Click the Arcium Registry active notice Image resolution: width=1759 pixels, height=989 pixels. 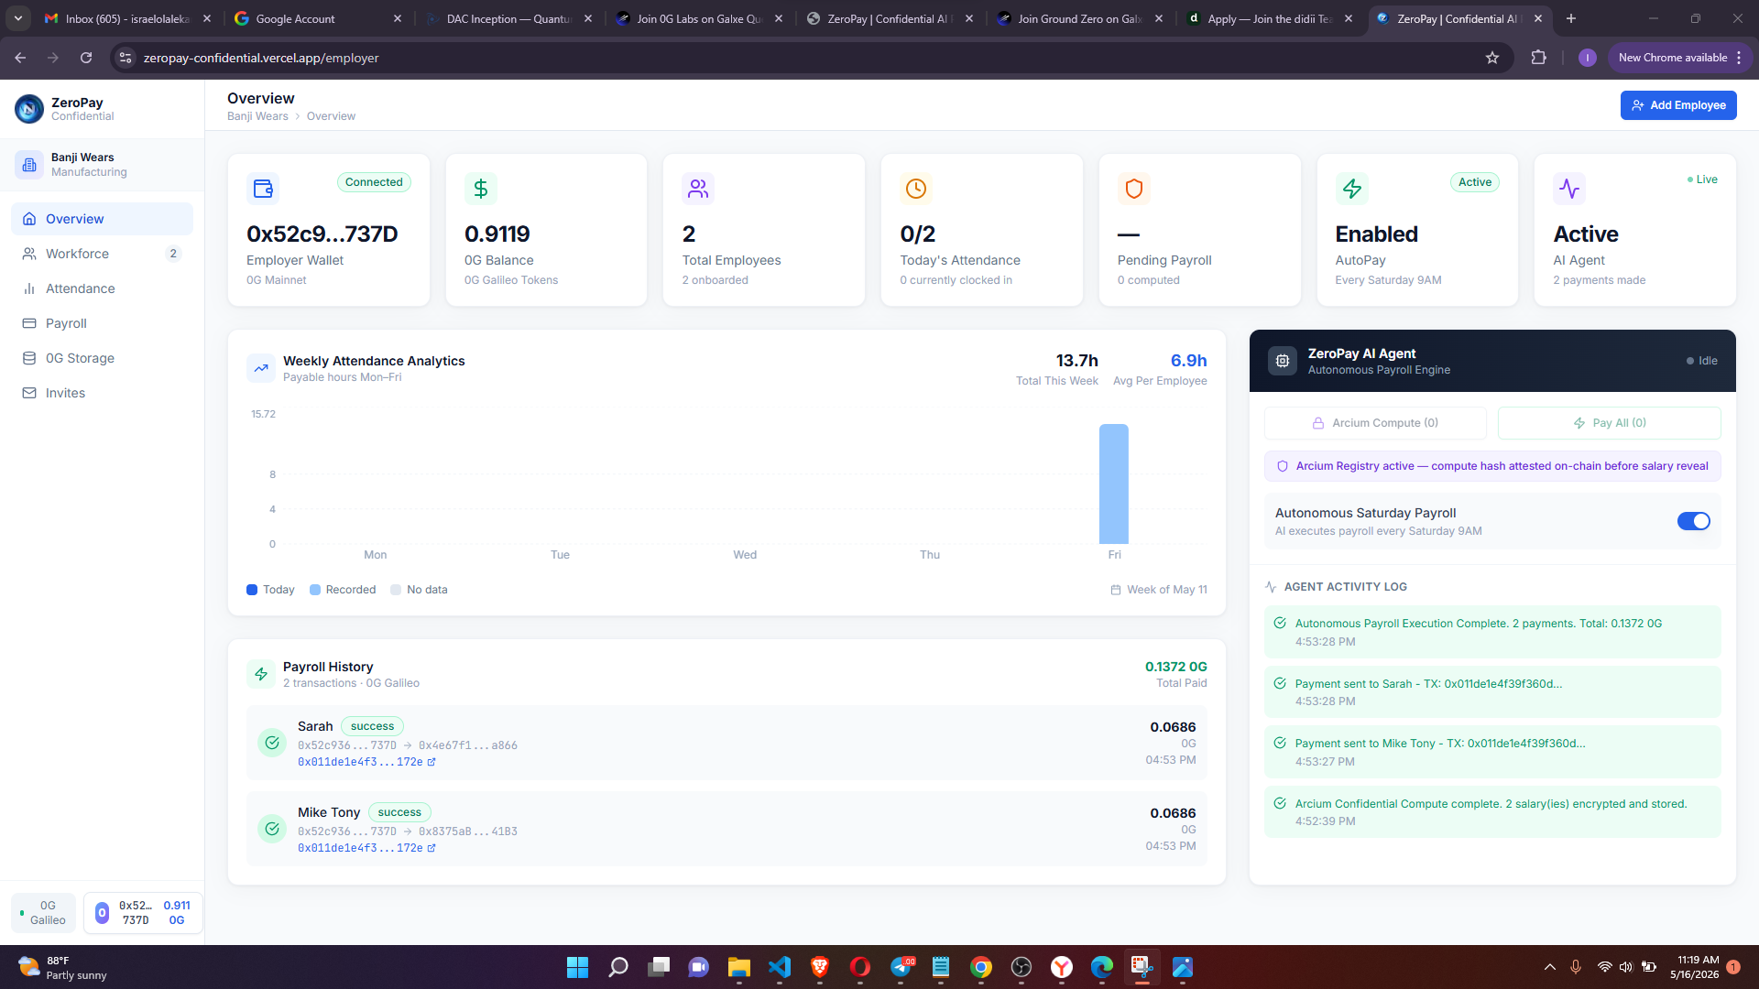click(1492, 466)
